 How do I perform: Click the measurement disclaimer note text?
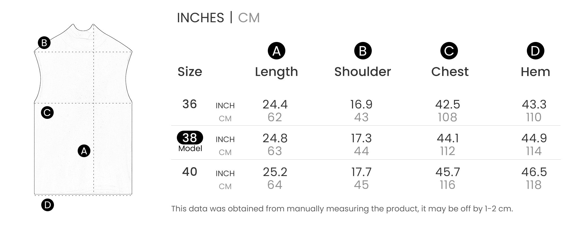click(x=342, y=209)
